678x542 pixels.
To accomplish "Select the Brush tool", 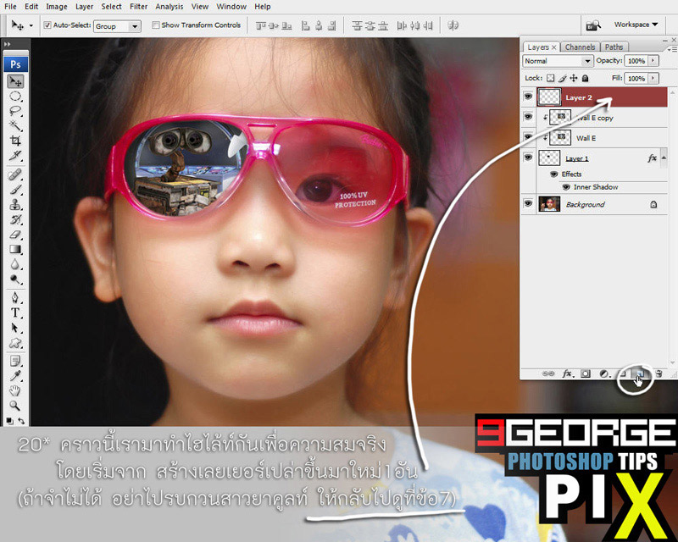I will click(x=15, y=190).
